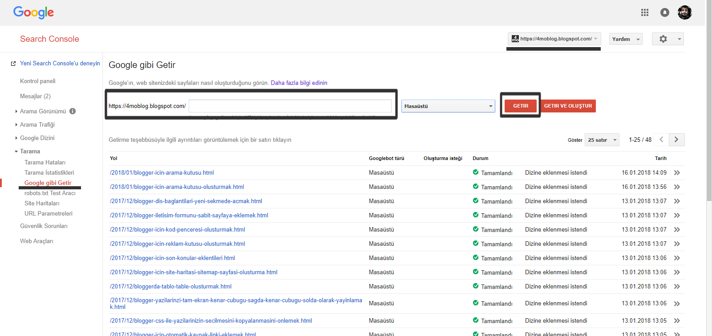The width and height of the screenshot is (712, 336).
Task: Open blogger-iletisim-formunu-sabit-sayfaya-eklemek.html link
Action: click(189, 215)
